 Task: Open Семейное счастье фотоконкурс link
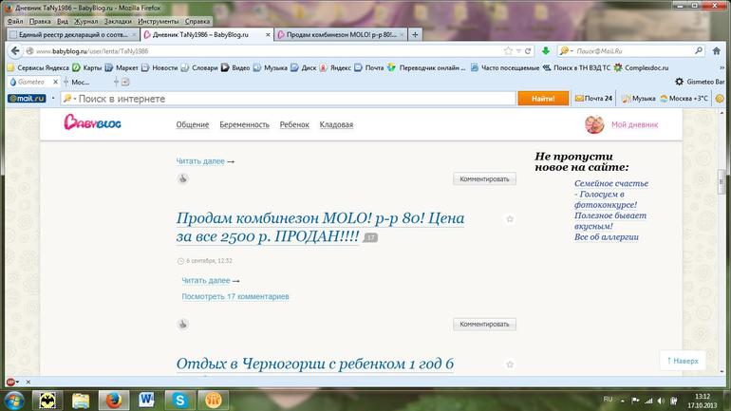(611, 194)
